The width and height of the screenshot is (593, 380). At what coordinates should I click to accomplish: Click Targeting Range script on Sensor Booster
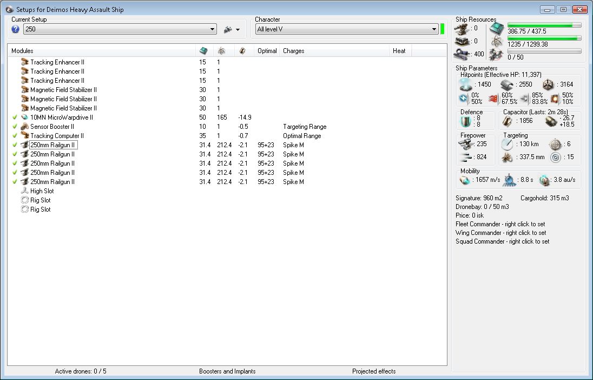click(305, 127)
